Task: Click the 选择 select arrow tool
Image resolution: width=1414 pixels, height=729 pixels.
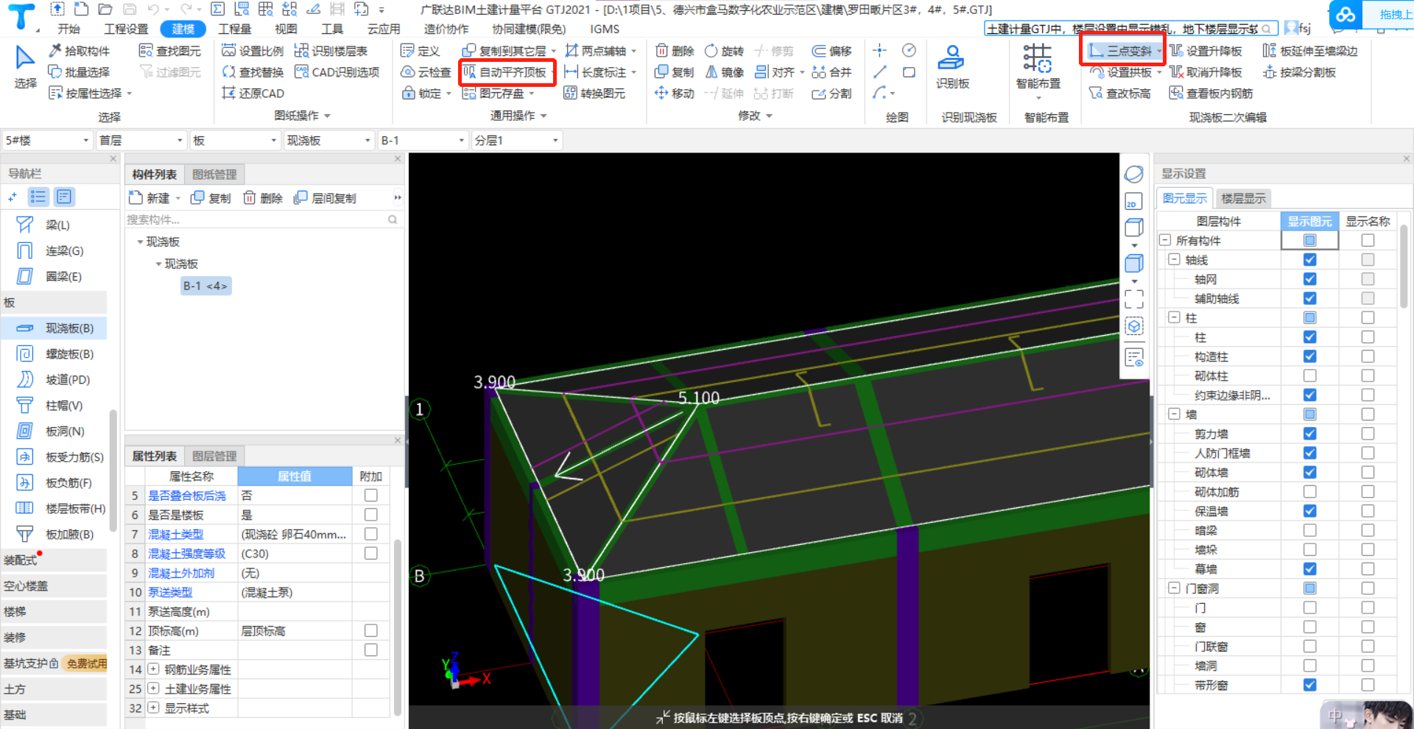Action: coord(25,67)
